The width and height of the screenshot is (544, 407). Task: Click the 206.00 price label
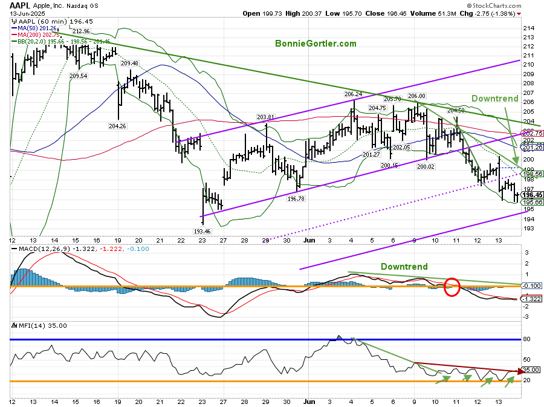416,96
